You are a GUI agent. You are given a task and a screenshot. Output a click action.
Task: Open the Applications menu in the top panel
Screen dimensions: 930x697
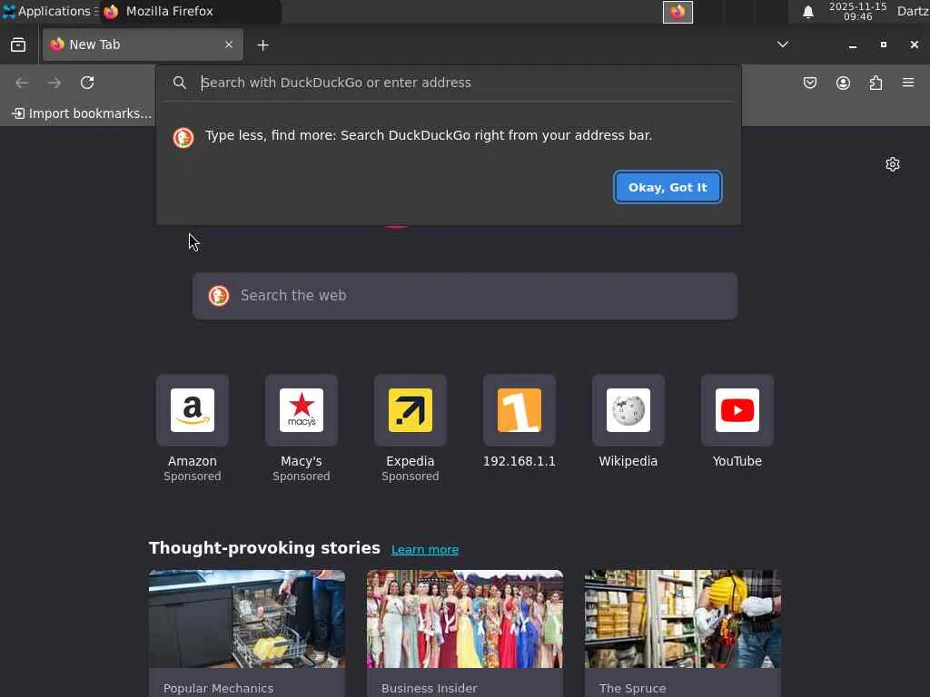[49, 11]
